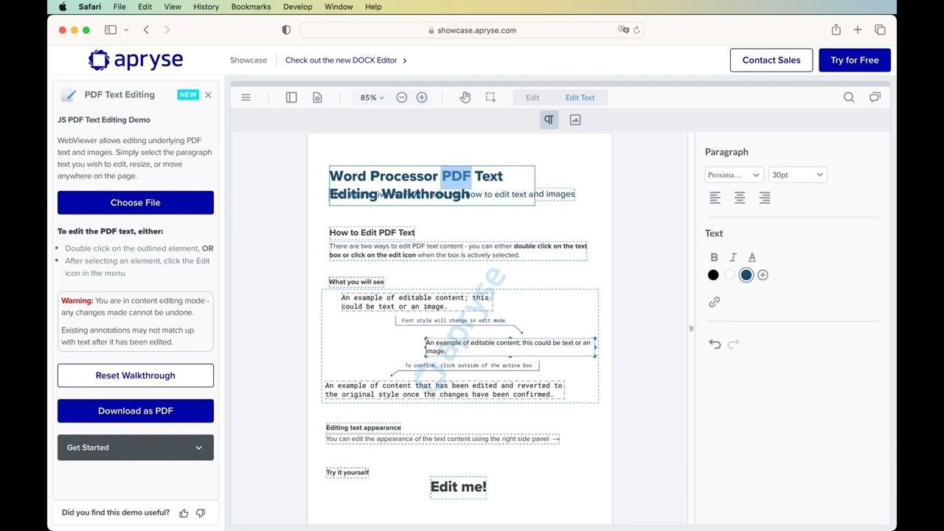Redo the edit in panel
944x531 pixels.
(x=733, y=344)
